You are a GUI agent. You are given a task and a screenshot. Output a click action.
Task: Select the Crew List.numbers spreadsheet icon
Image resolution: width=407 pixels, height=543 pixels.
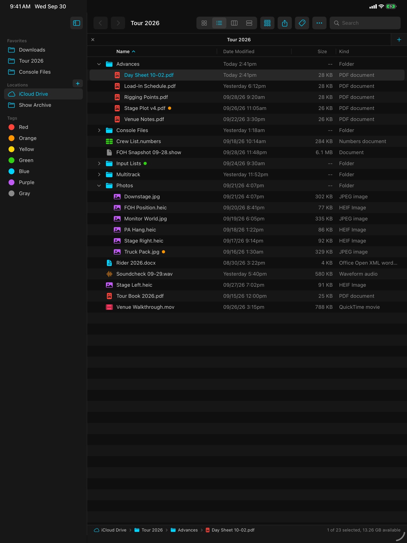click(x=109, y=141)
